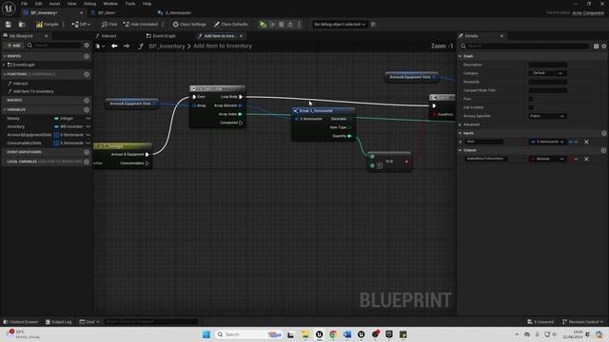The image size is (609, 342).
Task: Click the Stop simulation icon
Action: (282, 25)
